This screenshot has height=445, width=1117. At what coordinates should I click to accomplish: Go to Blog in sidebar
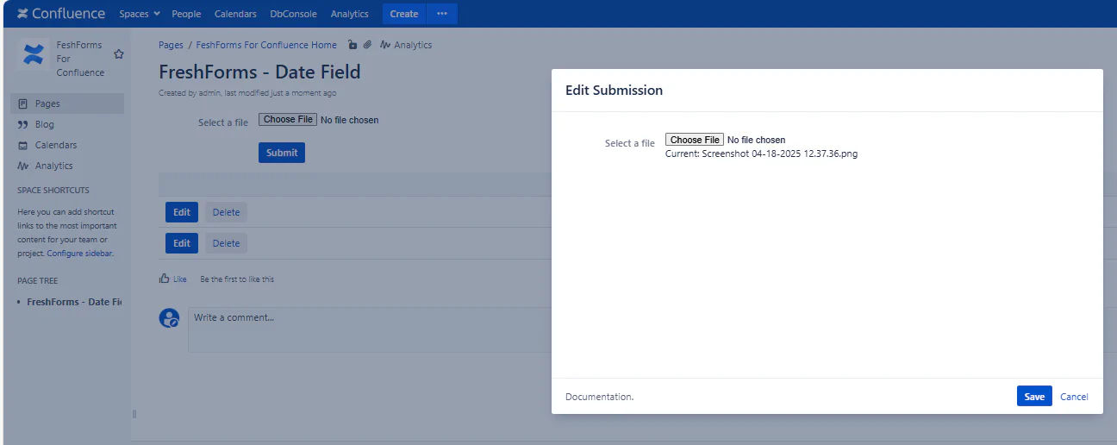[x=44, y=124]
